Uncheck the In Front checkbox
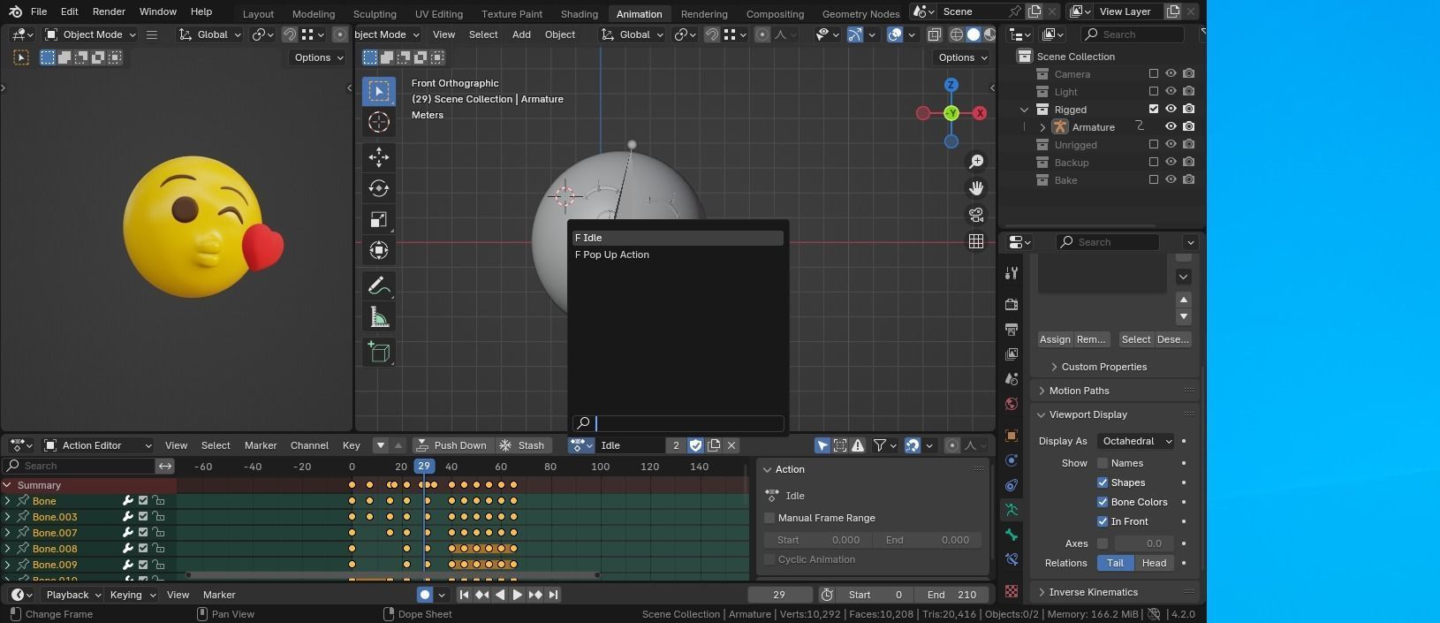The image size is (1440, 623). point(1103,521)
